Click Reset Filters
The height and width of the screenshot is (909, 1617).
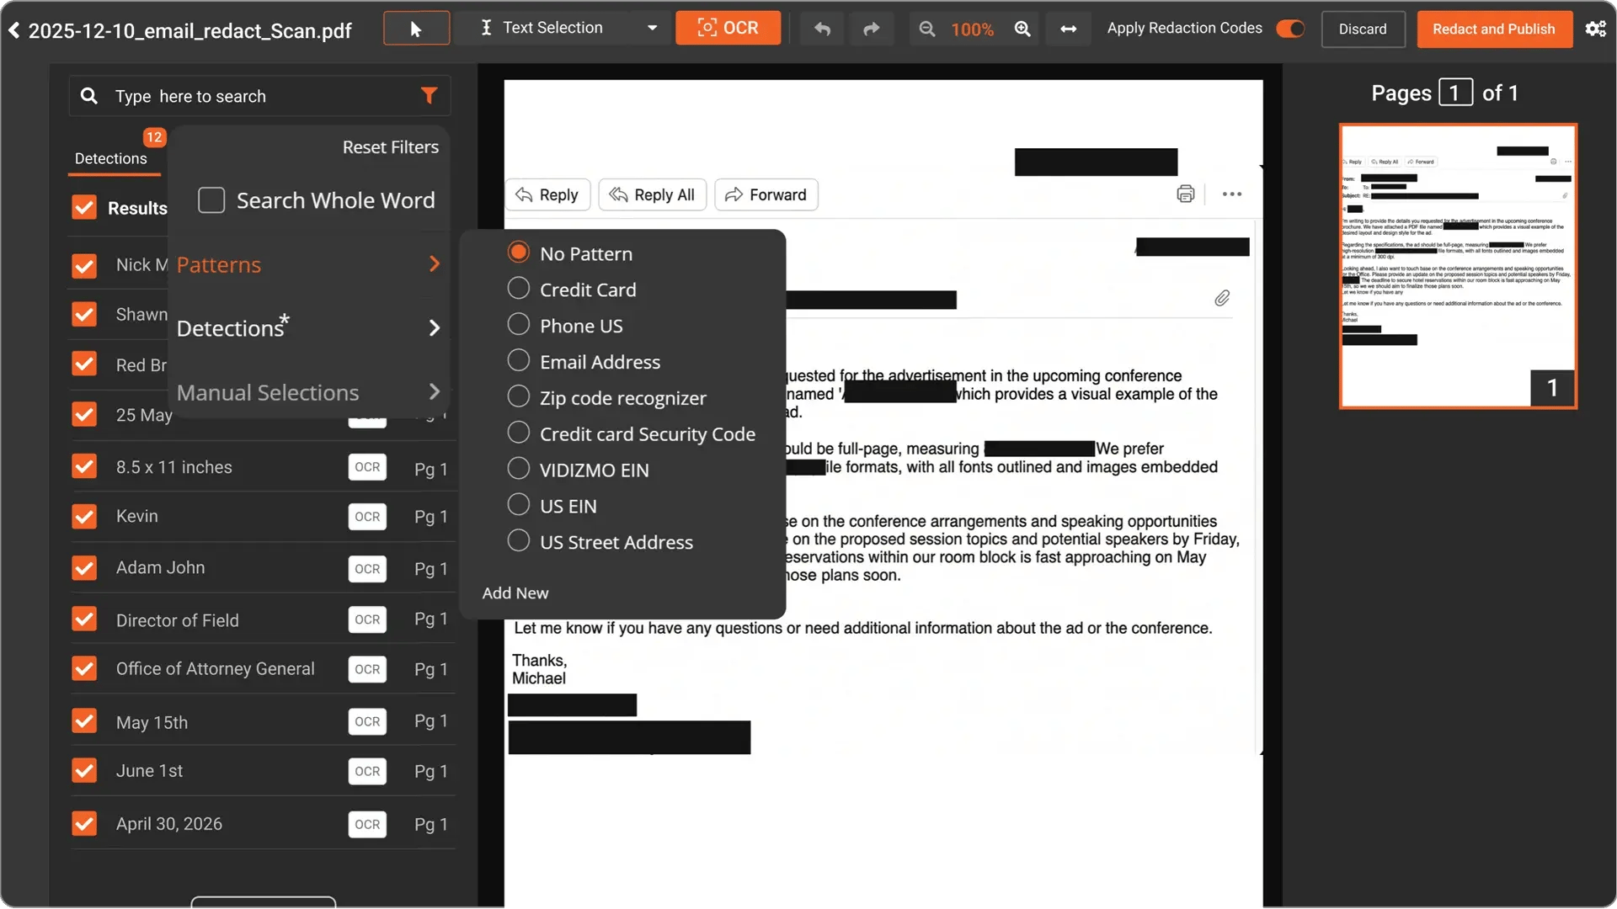pos(391,146)
